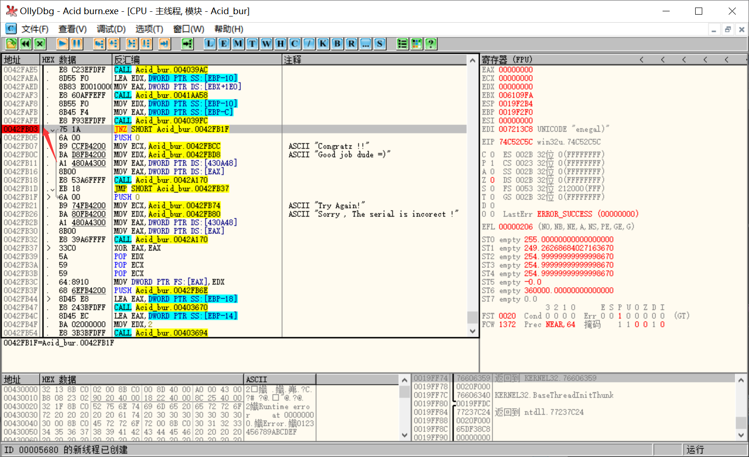Image resolution: width=749 pixels, height=457 pixels.
Task: Open Debugging options list icon
Action: pyautogui.click(x=402, y=44)
